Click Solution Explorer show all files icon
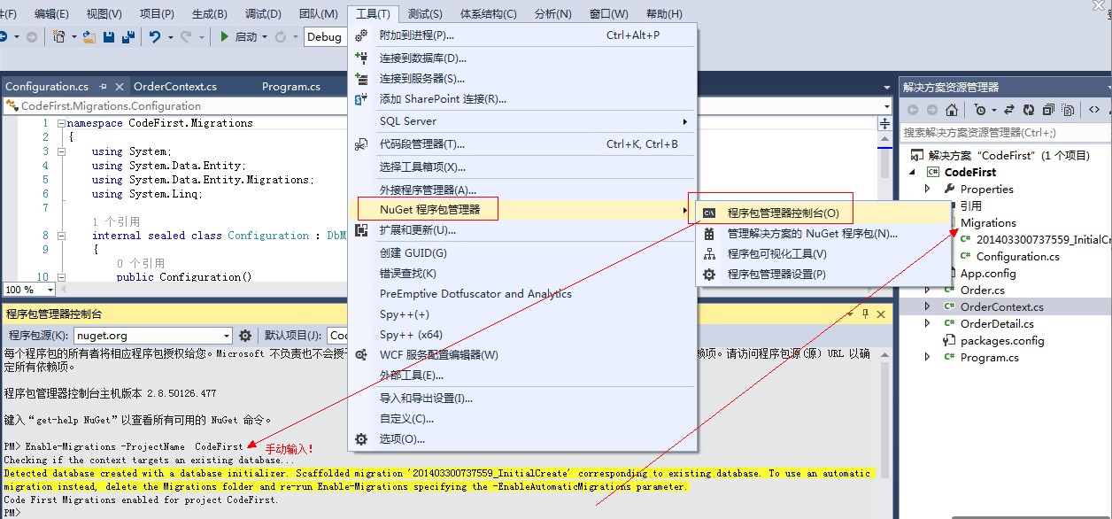Screen dimensions: 1112x519 tap(1068, 110)
